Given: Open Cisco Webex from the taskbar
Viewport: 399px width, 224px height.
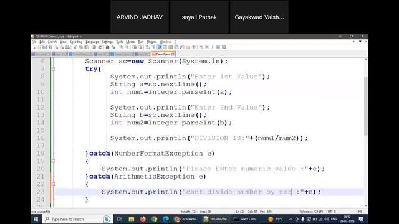Looking at the screenshot, I should pos(186,219).
